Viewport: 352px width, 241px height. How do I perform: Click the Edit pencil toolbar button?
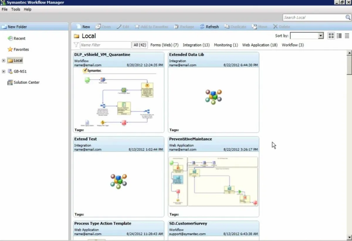pyautogui.click(x=123, y=27)
